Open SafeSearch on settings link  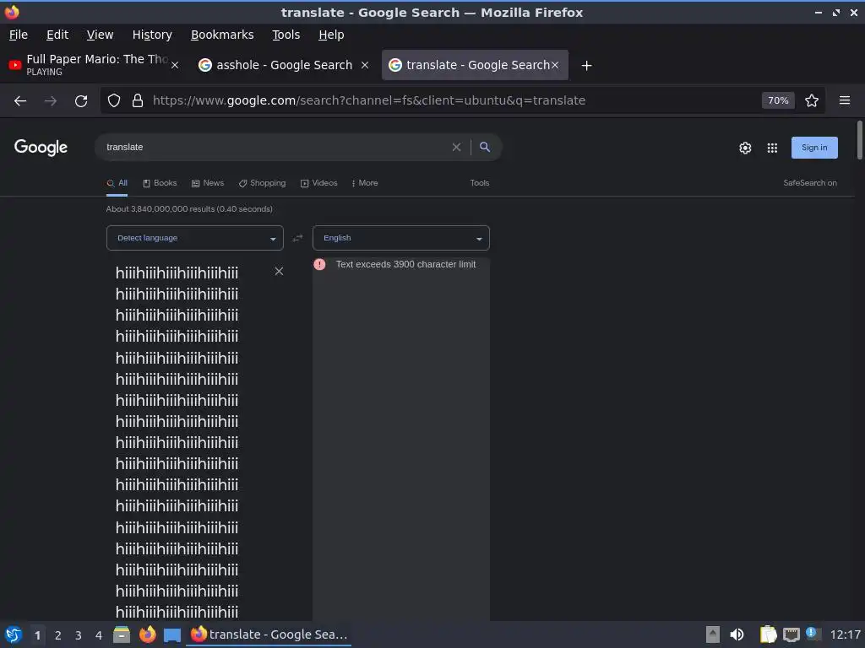coord(810,183)
